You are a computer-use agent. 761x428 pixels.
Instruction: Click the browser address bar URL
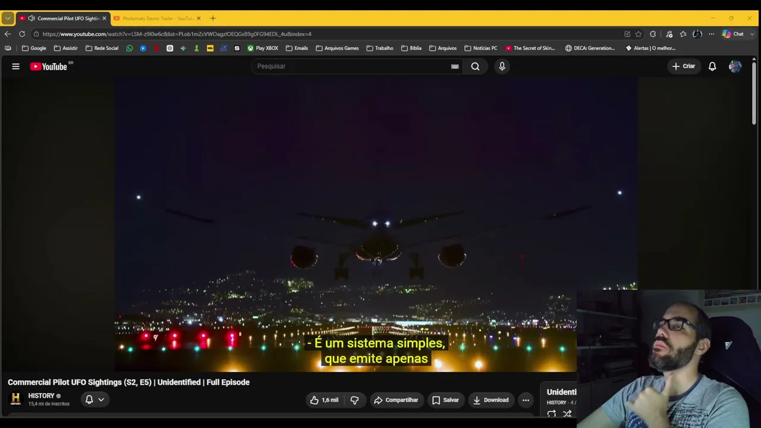pyautogui.click(x=177, y=34)
